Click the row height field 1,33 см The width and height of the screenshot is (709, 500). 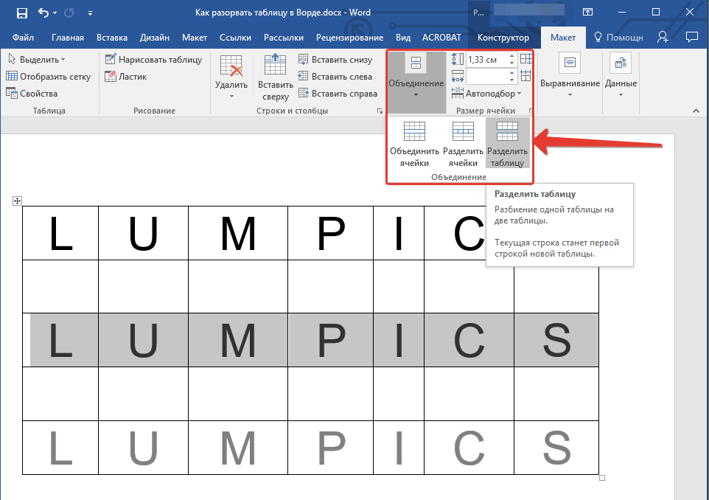point(486,59)
